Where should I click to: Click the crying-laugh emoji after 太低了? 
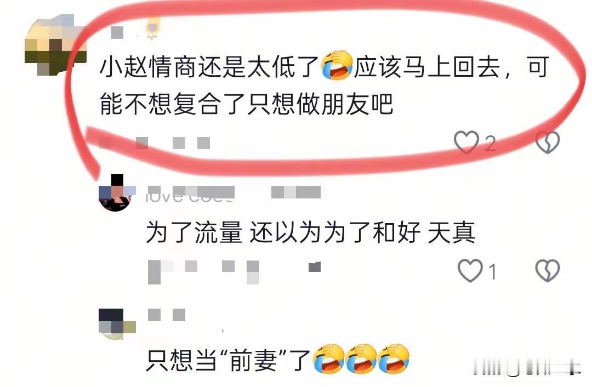[337, 65]
